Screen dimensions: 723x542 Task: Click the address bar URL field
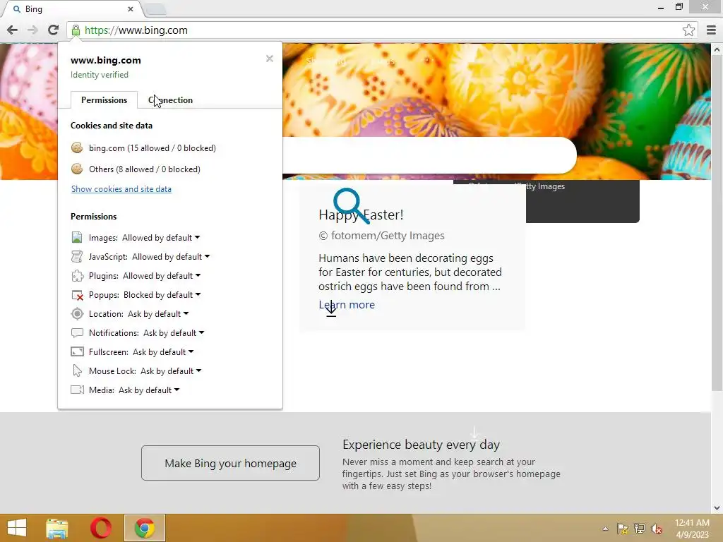[378, 30]
